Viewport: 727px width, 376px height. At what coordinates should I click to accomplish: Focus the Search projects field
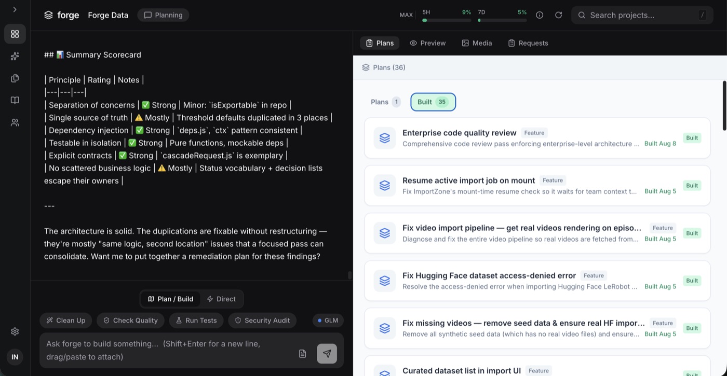point(642,15)
